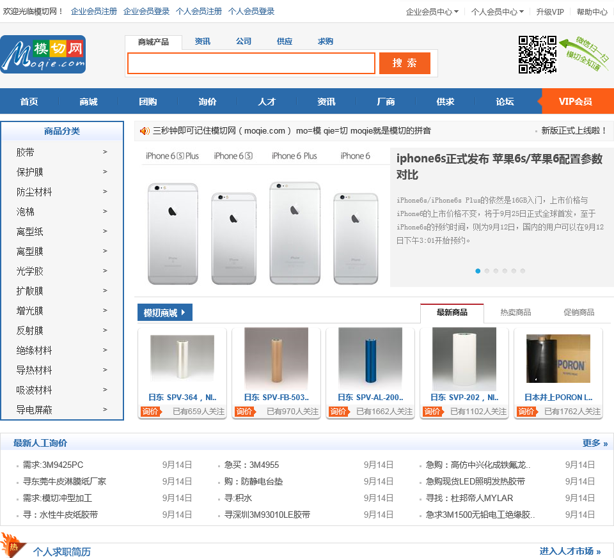Click 询价 badge under 日东 SPV-364

(151, 412)
